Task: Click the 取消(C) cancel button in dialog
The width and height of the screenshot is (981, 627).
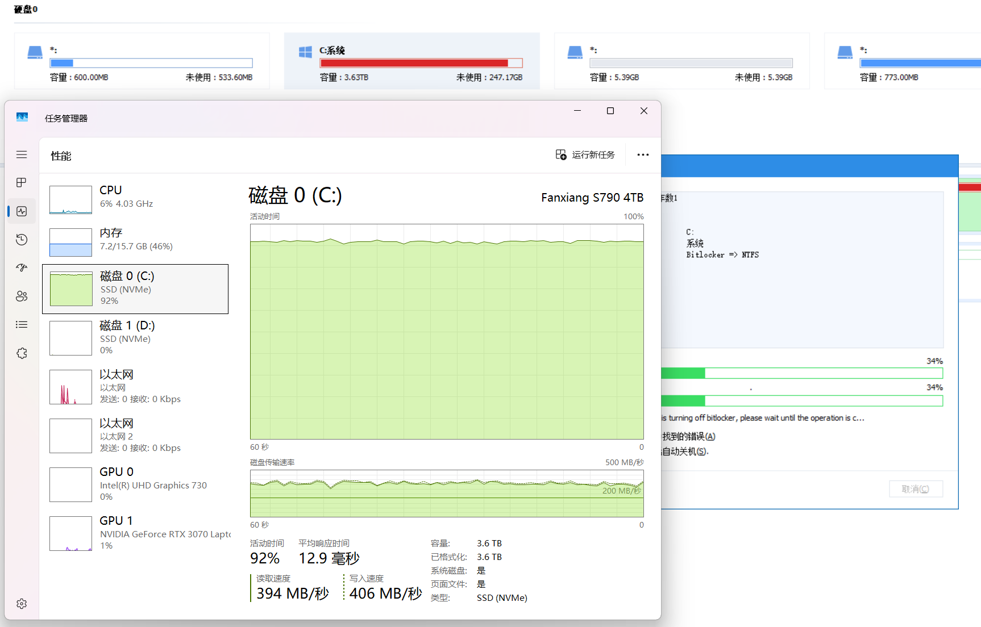Action: tap(916, 489)
